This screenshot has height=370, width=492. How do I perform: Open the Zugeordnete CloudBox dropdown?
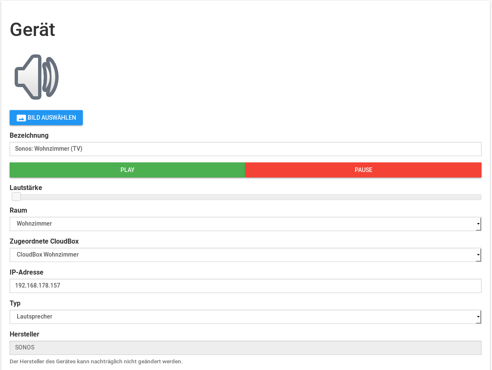(243, 255)
